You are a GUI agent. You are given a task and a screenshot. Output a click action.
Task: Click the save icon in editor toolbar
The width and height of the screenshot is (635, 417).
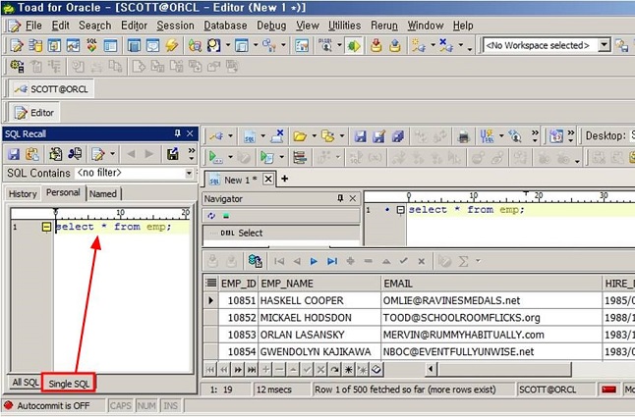click(x=361, y=136)
